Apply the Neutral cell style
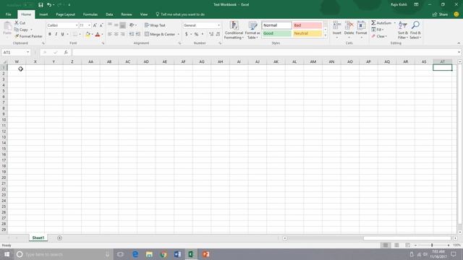This screenshot has width=463, height=260. coord(307,33)
